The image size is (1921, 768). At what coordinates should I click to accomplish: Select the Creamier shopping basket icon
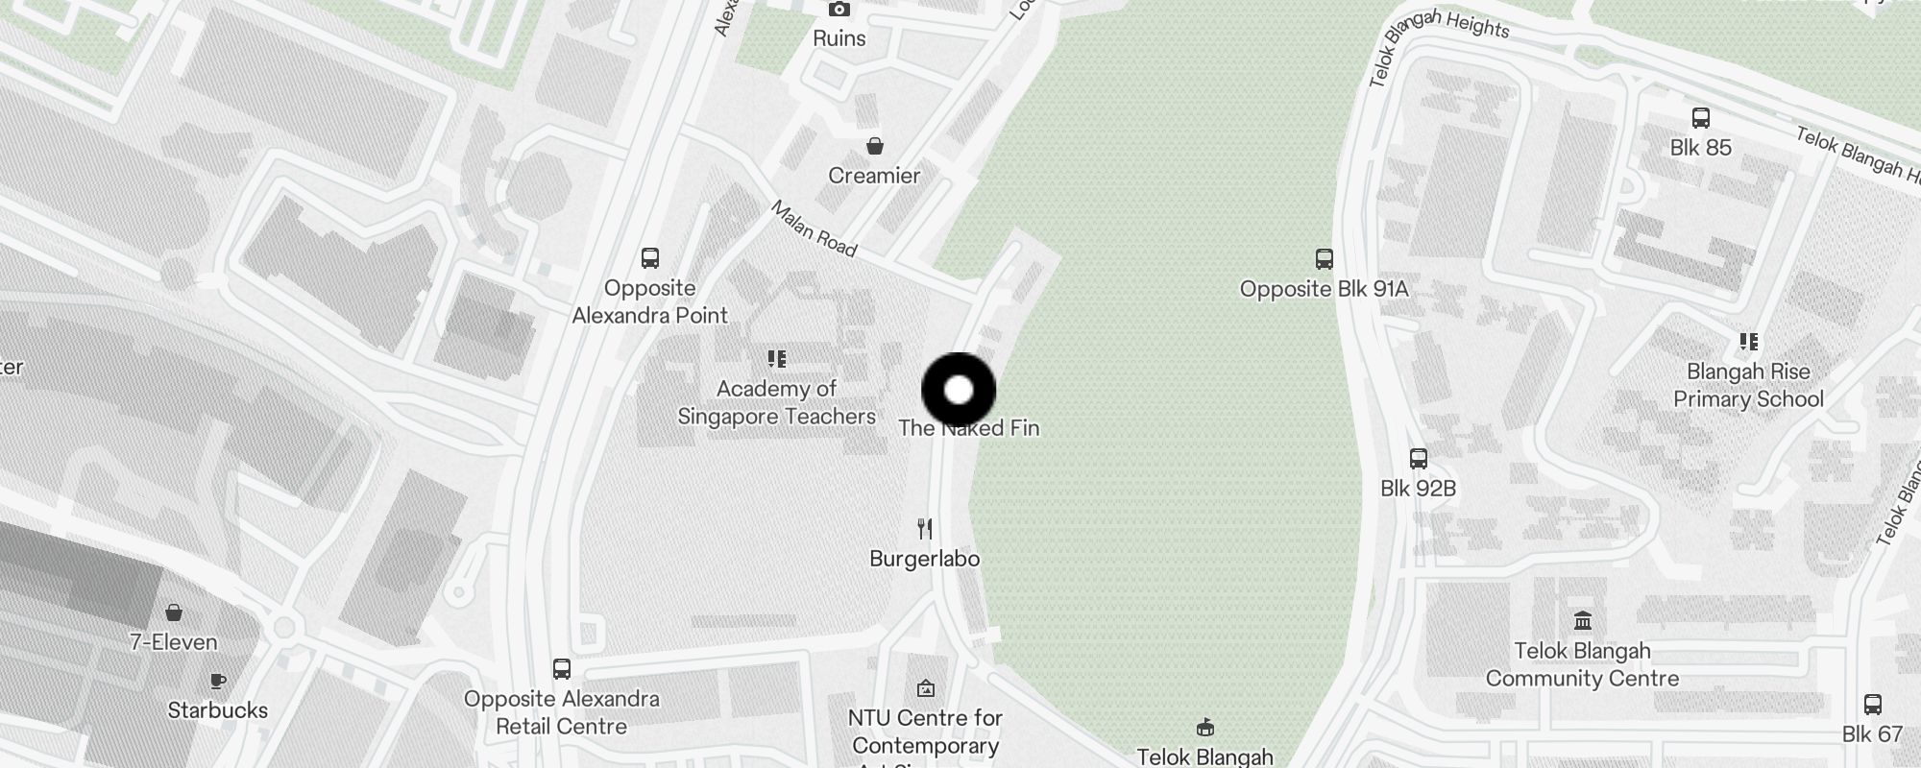coord(875,146)
